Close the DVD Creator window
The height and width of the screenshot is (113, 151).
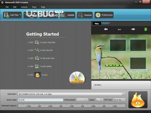pos(146,2)
